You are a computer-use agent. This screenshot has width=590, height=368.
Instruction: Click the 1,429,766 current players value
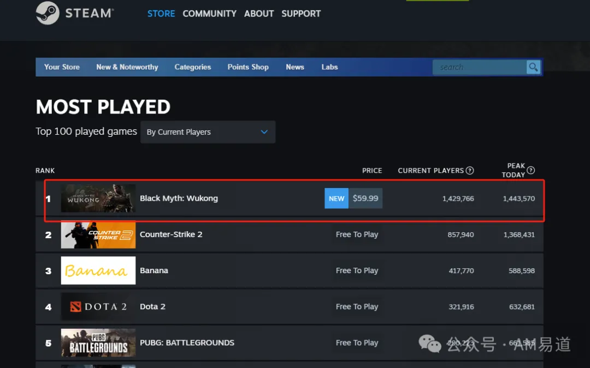pyautogui.click(x=458, y=198)
